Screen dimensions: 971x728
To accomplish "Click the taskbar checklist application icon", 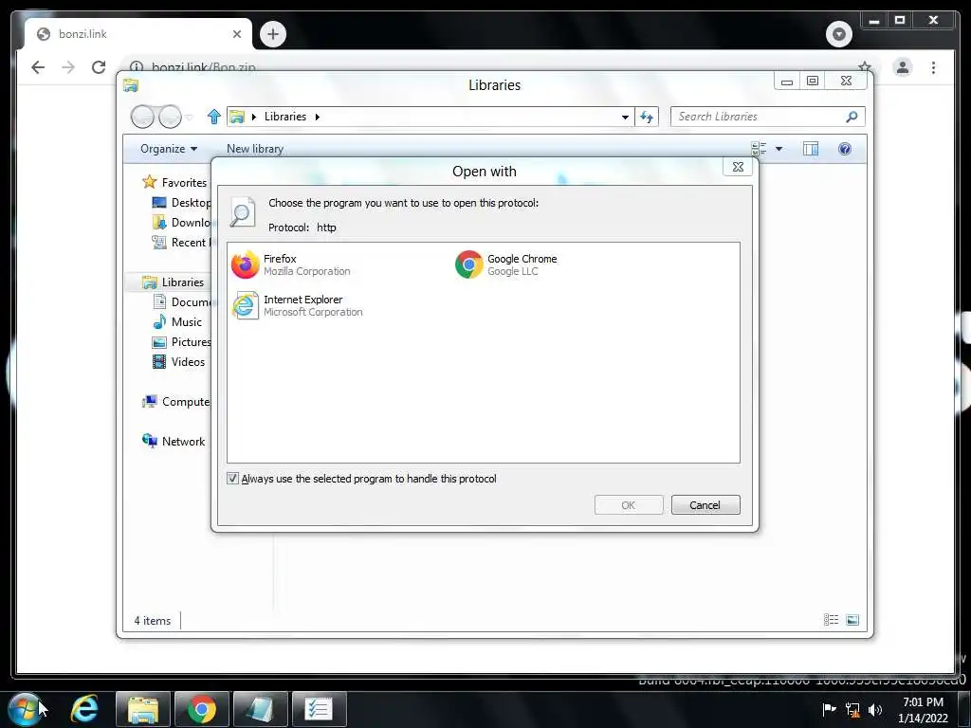I will [320, 709].
